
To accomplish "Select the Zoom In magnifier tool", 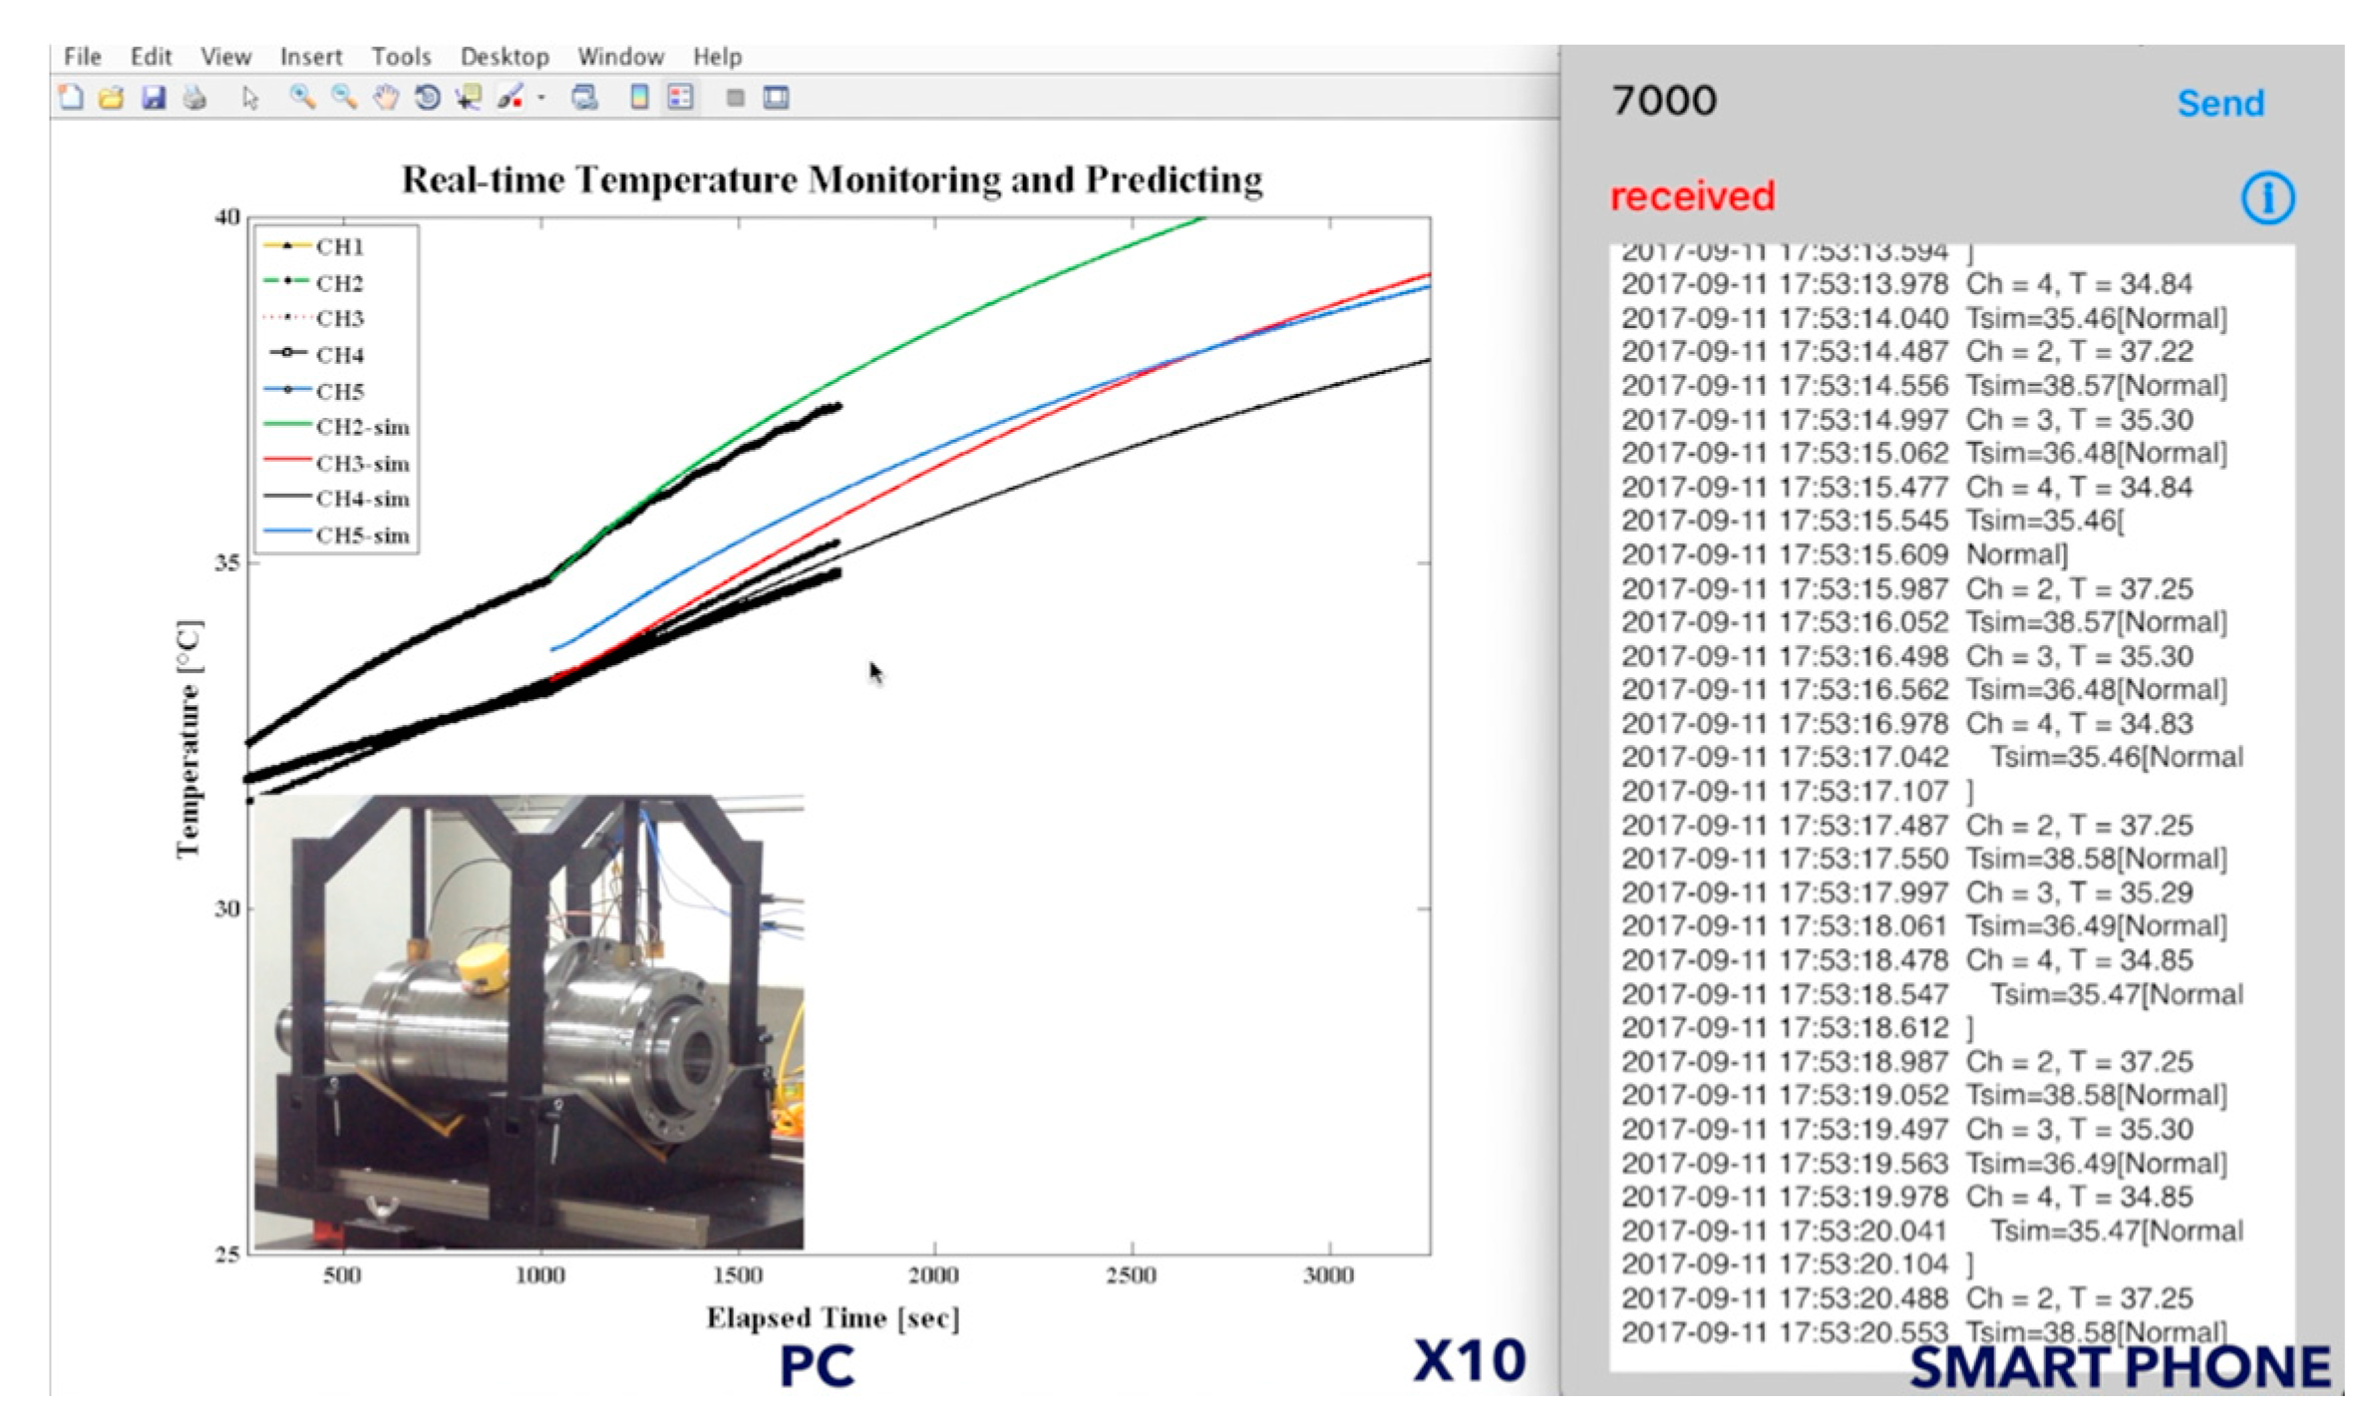I will 302,98.
